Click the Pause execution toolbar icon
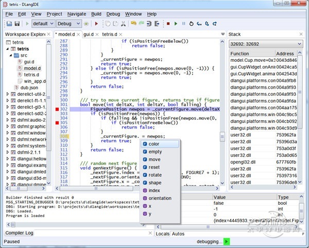This screenshot has height=248, width=309. coord(183,24)
